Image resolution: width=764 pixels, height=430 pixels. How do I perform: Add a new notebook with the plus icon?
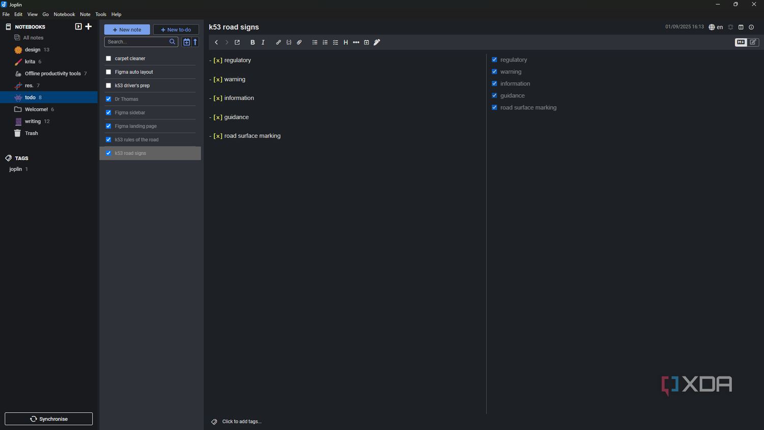[89, 26]
